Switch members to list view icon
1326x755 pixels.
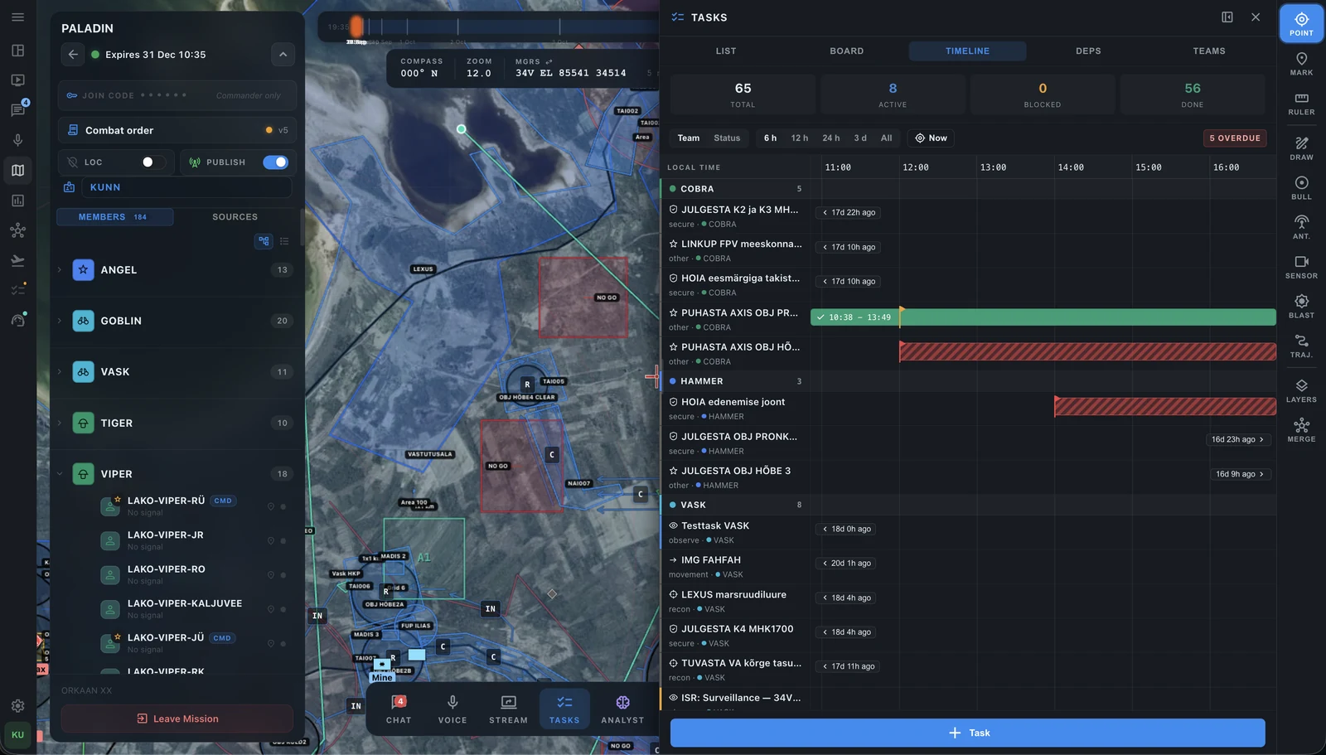(284, 241)
